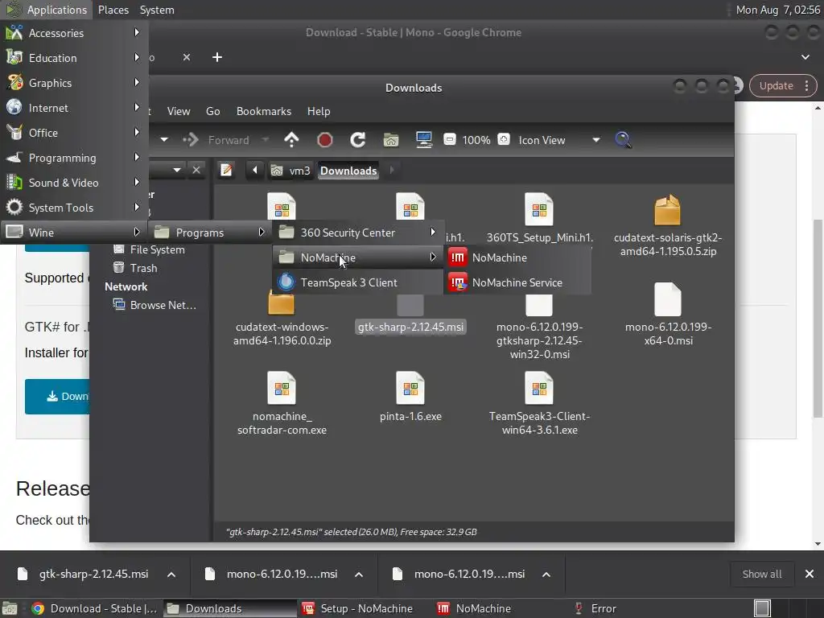Click the Forward navigation button
The height and width of the screenshot is (618, 824).
pos(216,140)
